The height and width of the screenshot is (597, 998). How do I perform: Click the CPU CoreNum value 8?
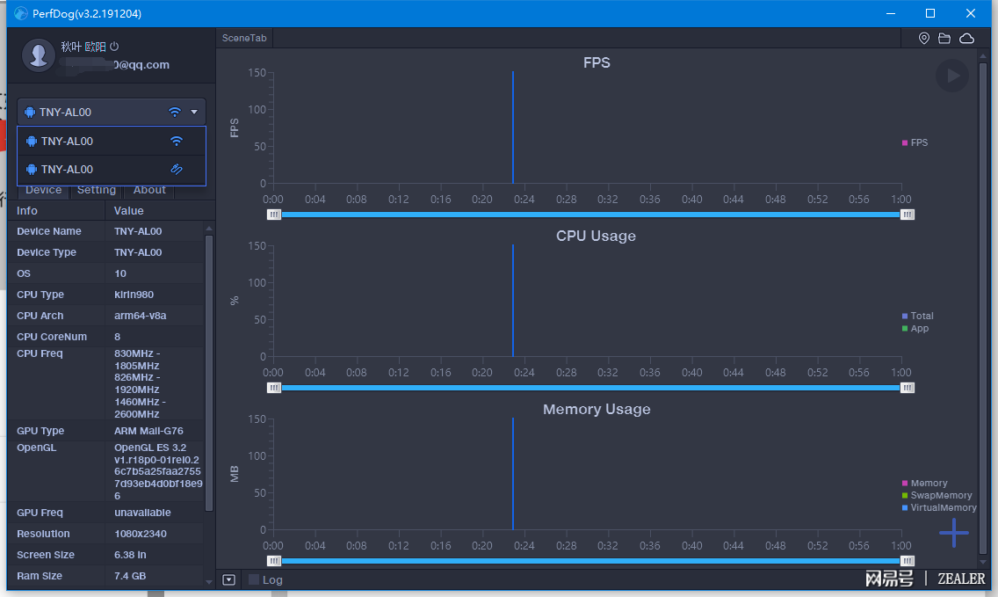[117, 337]
